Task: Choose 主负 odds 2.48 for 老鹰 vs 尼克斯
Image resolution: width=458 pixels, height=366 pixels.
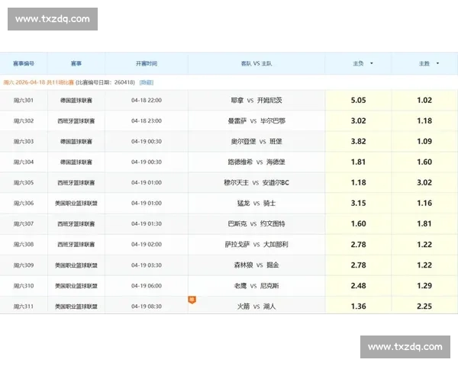Action: (x=358, y=285)
